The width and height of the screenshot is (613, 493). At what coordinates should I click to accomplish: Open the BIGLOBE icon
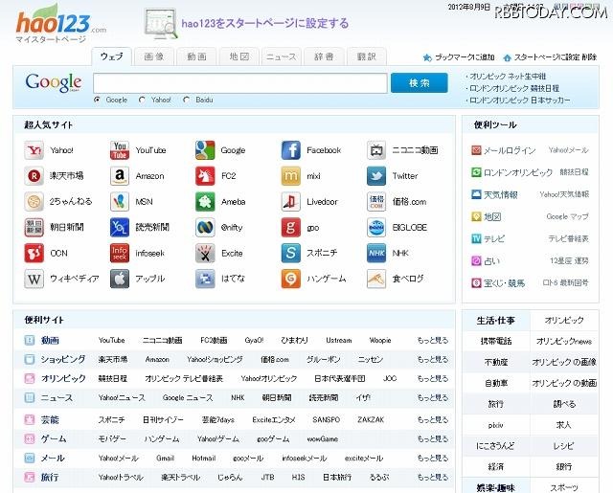[x=376, y=228]
